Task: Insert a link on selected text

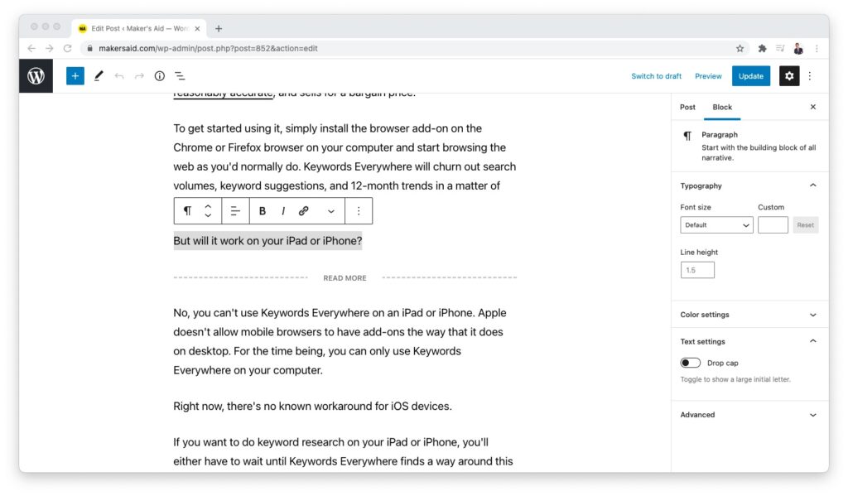Action: [303, 211]
